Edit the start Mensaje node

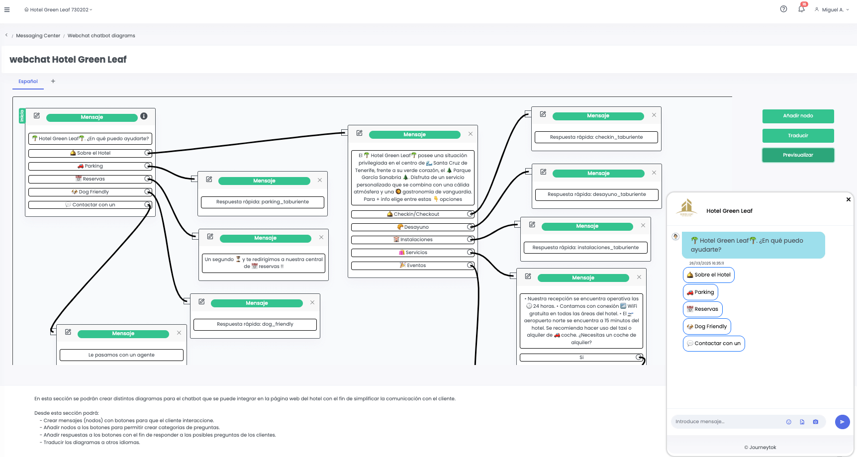37,116
